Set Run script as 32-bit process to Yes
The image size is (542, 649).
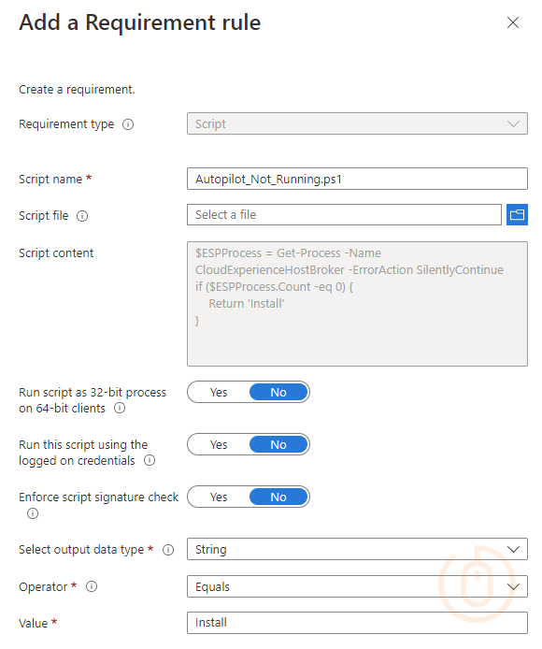tap(219, 392)
